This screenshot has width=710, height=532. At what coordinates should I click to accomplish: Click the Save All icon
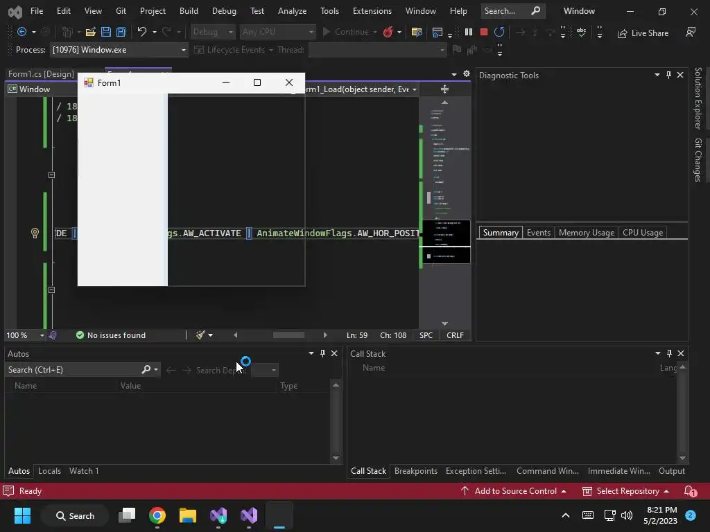pyautogui.click(x=121, y=32)
